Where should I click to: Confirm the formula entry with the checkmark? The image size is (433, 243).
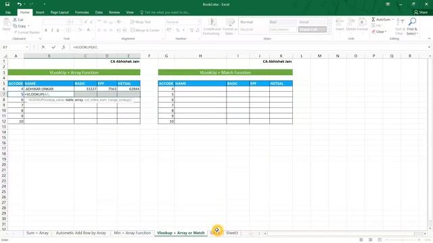pyautogui.click(x=53, y=47)
